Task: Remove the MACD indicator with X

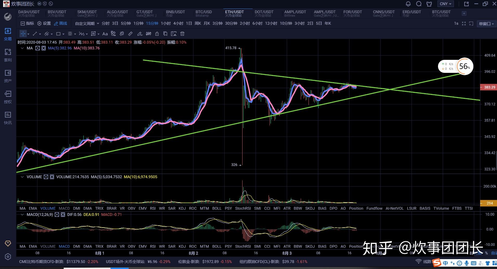Action: (63, 215)
